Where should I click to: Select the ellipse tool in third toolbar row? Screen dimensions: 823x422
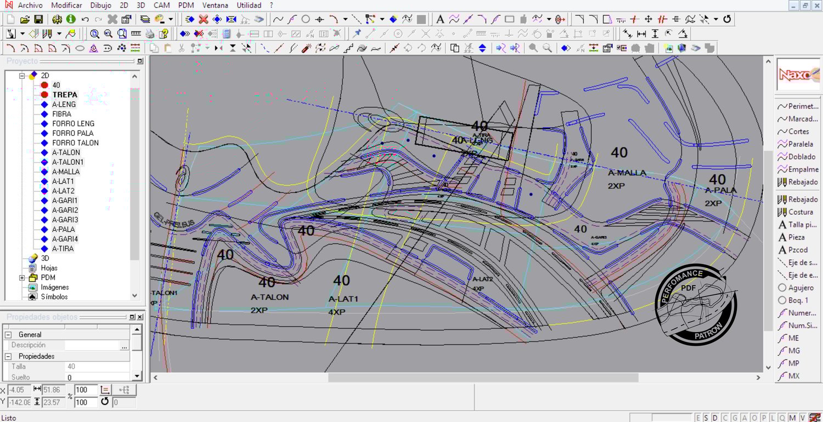[80, 48]
